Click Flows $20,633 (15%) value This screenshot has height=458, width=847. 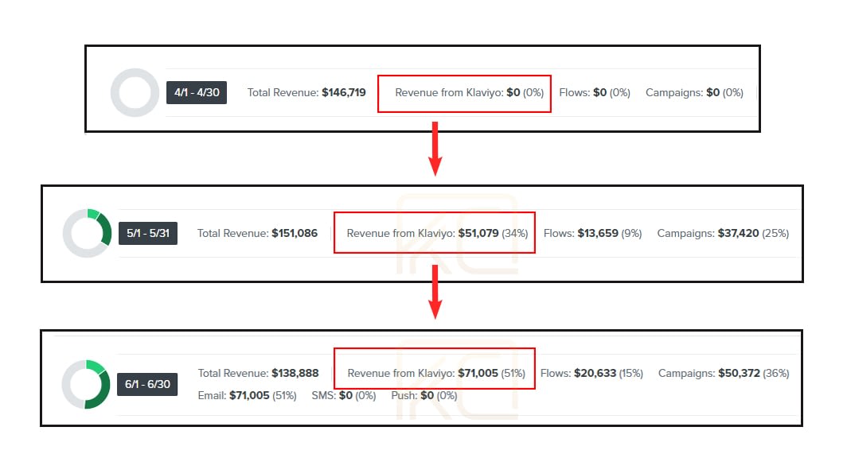pos(591,373)
